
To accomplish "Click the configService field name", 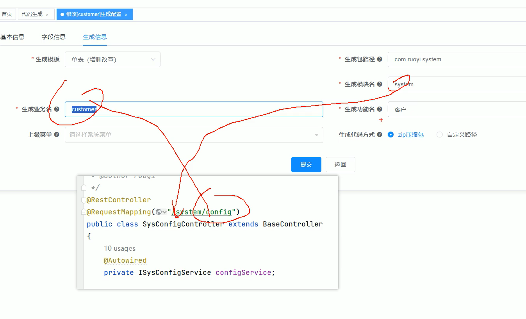I will [x=243, y=273].
